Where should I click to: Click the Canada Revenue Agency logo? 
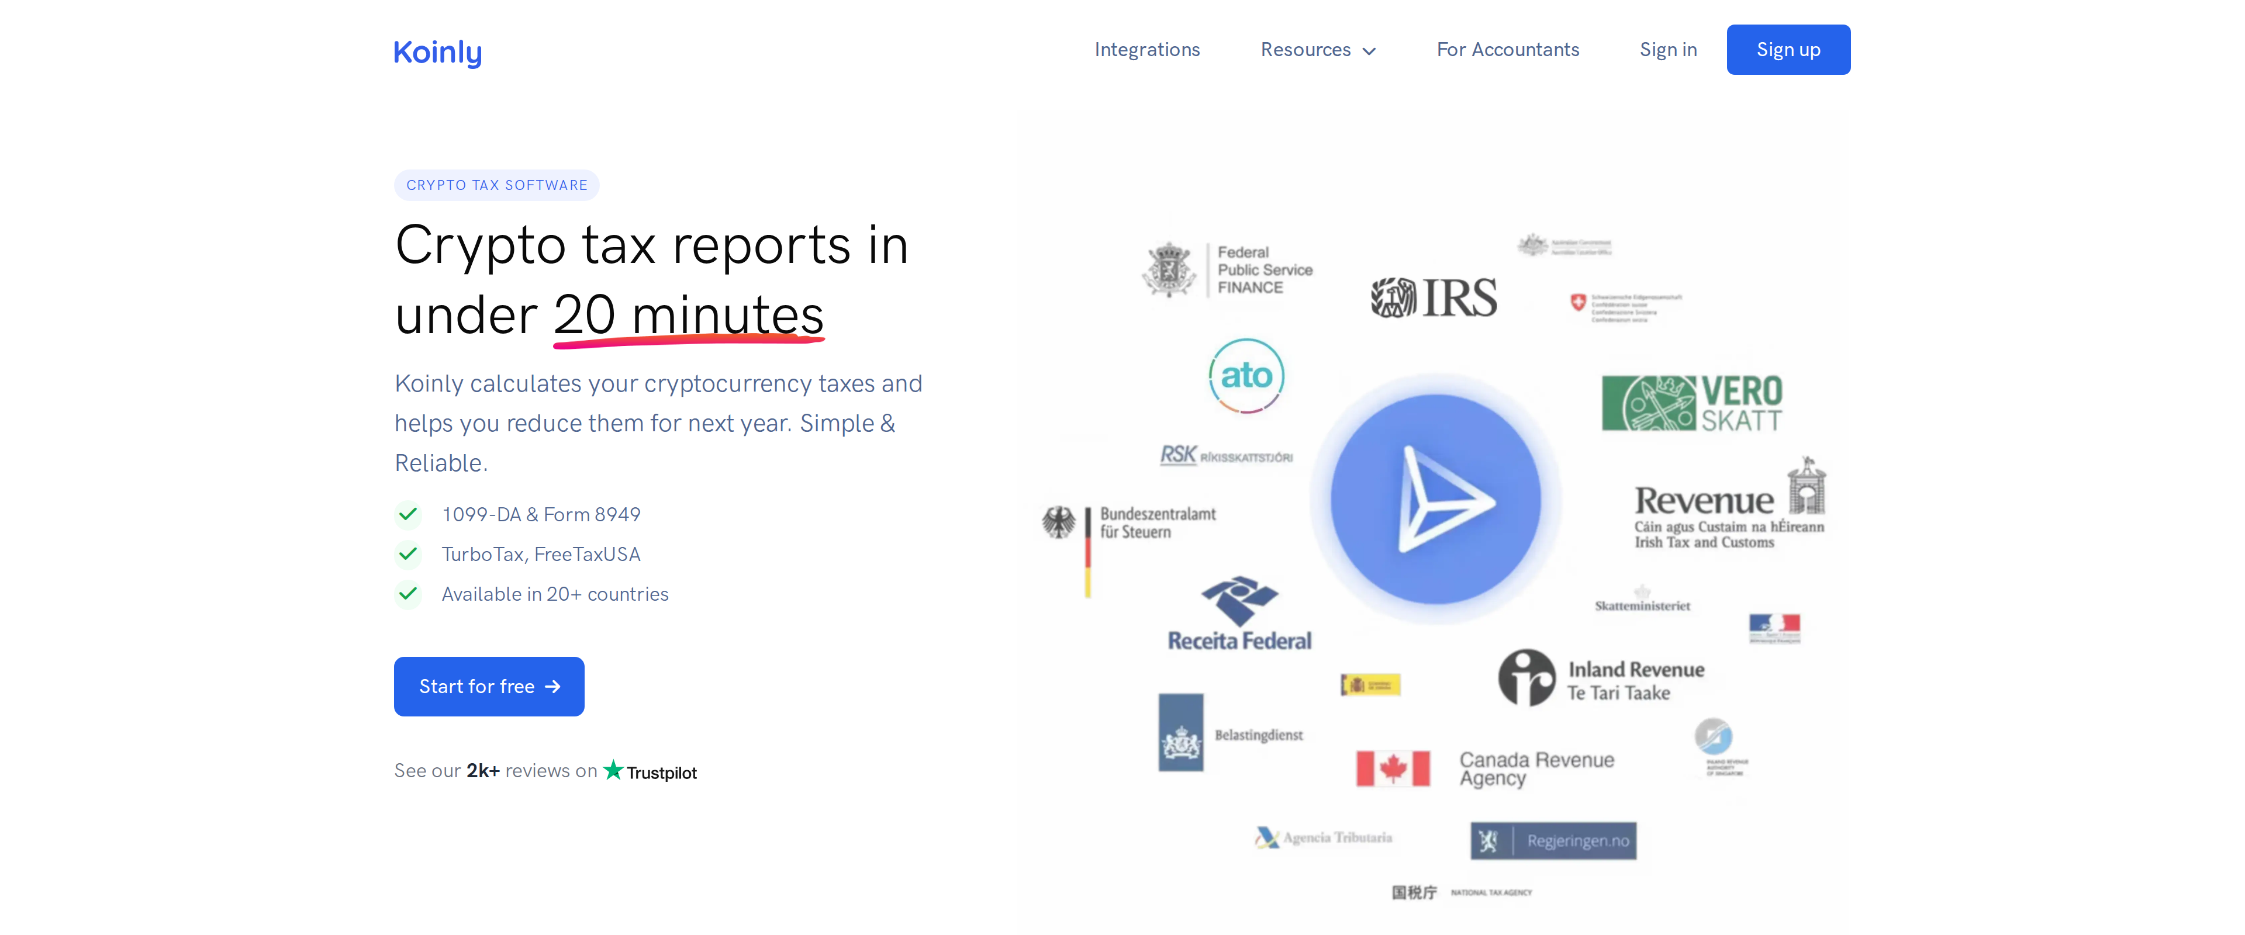click(x=1485, y=768)
